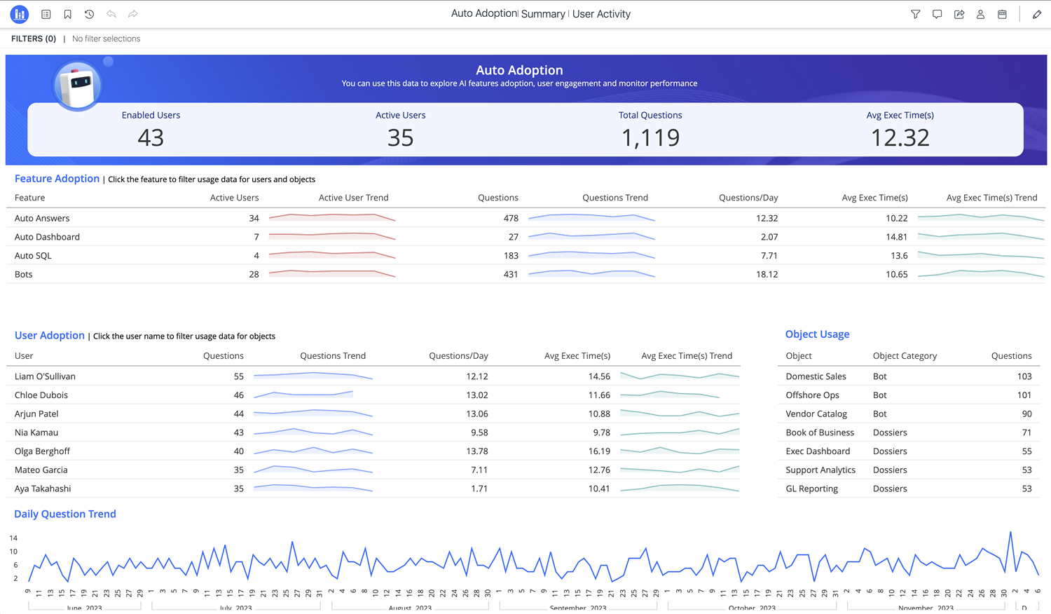Click the undo arrow icon
The width and height of the screenshot is (1051, 614).
point(111,14)
